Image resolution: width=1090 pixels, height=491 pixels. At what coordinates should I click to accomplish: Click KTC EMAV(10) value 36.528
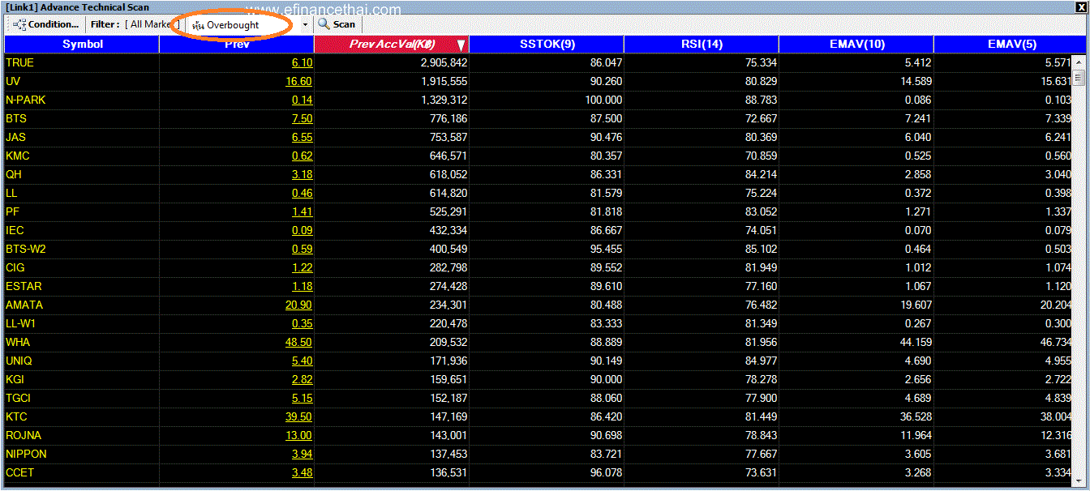916,416
